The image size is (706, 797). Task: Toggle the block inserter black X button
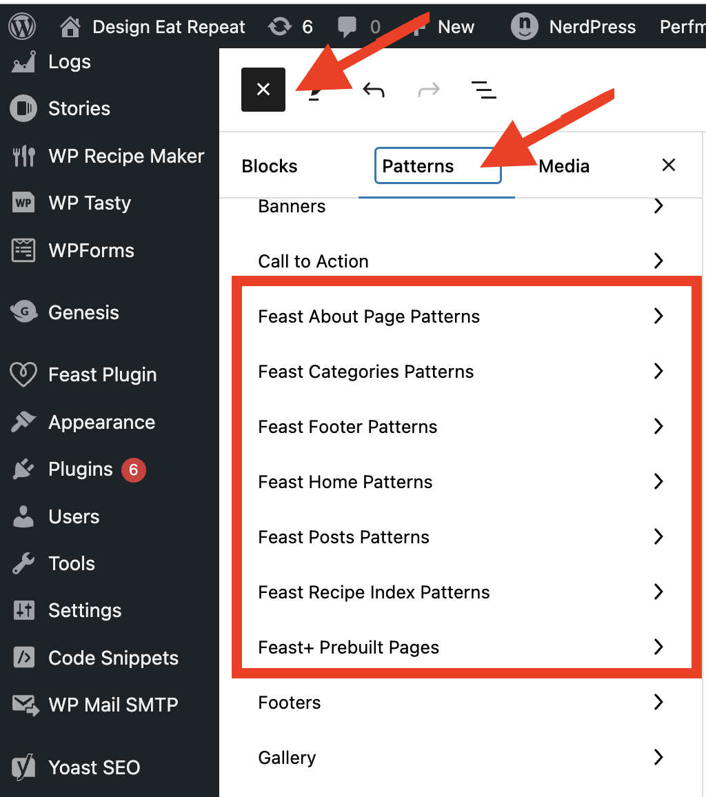[263, 90]
